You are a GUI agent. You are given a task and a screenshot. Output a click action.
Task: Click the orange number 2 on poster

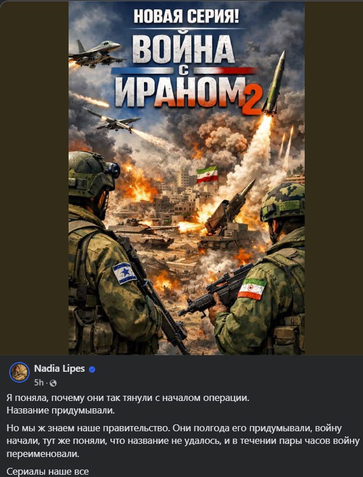pos(252,104)
